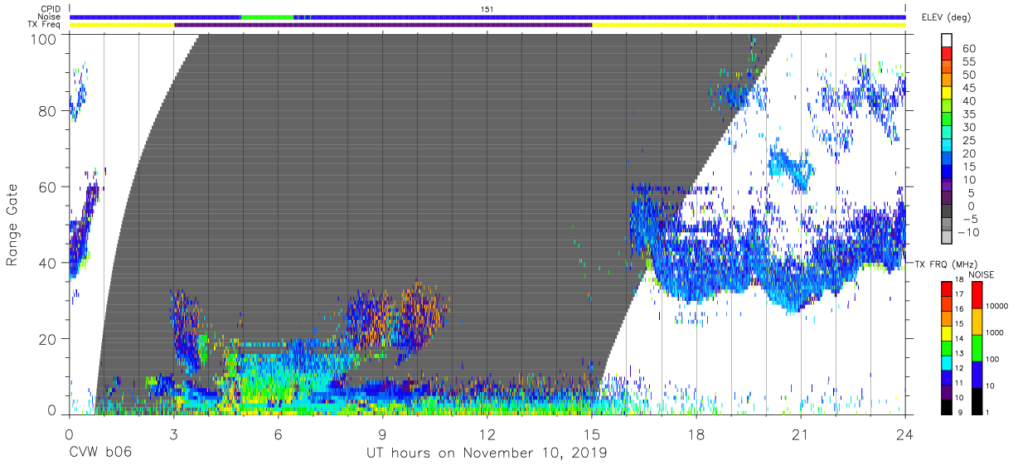This screenshot has height=470, width=1018.
Task: Click the 12 hour mark on time axis
Action: point(487,434)
